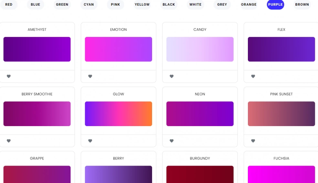This screenshot has height=183, width=318.
Task: Select the Candy pastel gradient swatch
Action: (x=200, y=49)
